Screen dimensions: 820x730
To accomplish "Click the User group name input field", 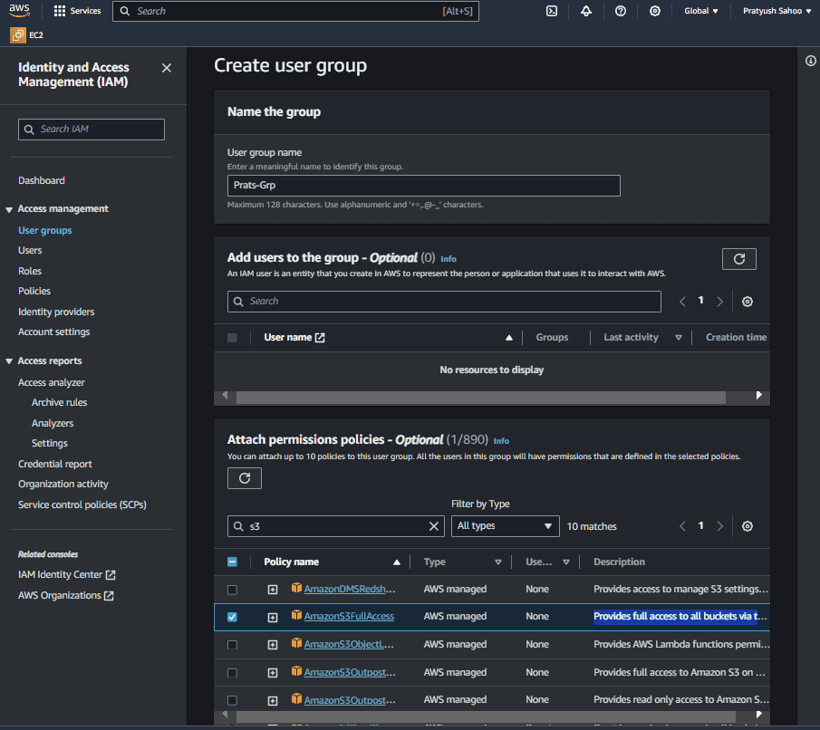I will click(x=423, y=186).
